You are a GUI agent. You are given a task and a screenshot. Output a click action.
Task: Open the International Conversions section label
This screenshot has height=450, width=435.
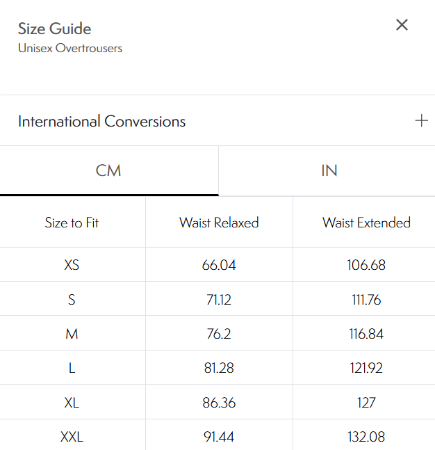101,121
